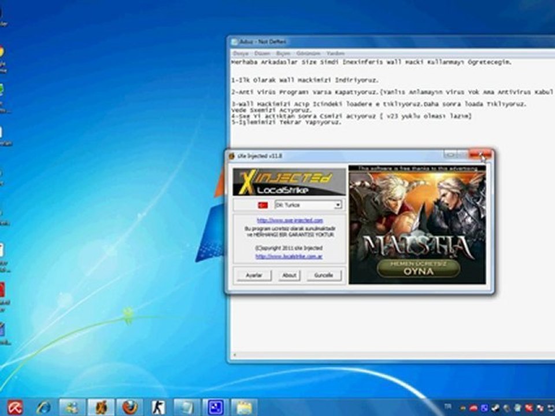The image size is (555, 416).
Task: Open the blue square app taskbar icon
Action: 215,407
